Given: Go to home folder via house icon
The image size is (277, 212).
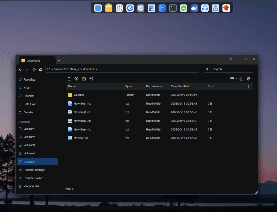Looking at the screenshot, I should tap(41, 69).
